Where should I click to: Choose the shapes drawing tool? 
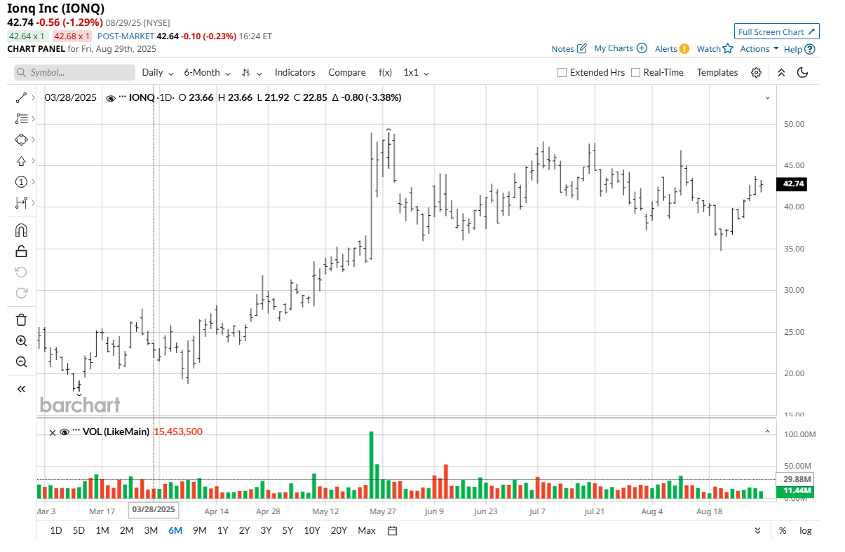pos(21,139)
